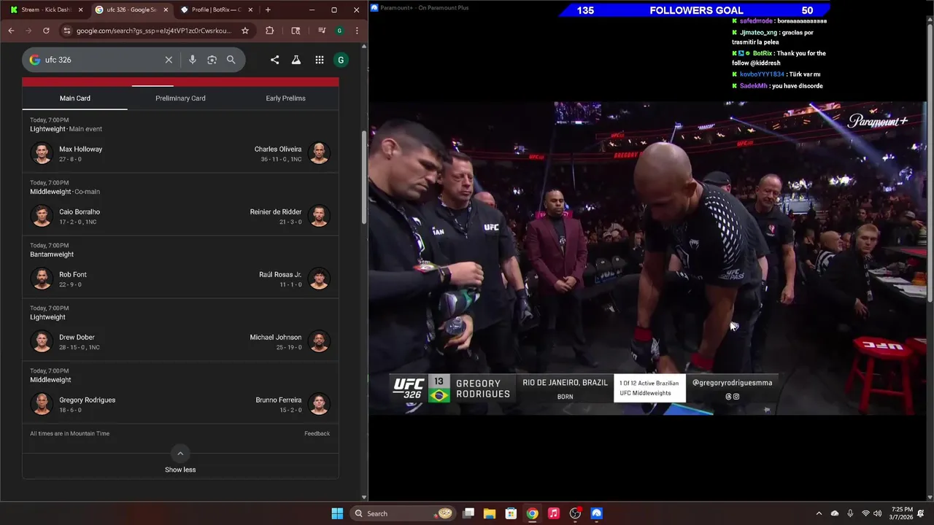934x525 pixels.
Task: Open Microsoft Store from taskbar
Action: [511, 513]
